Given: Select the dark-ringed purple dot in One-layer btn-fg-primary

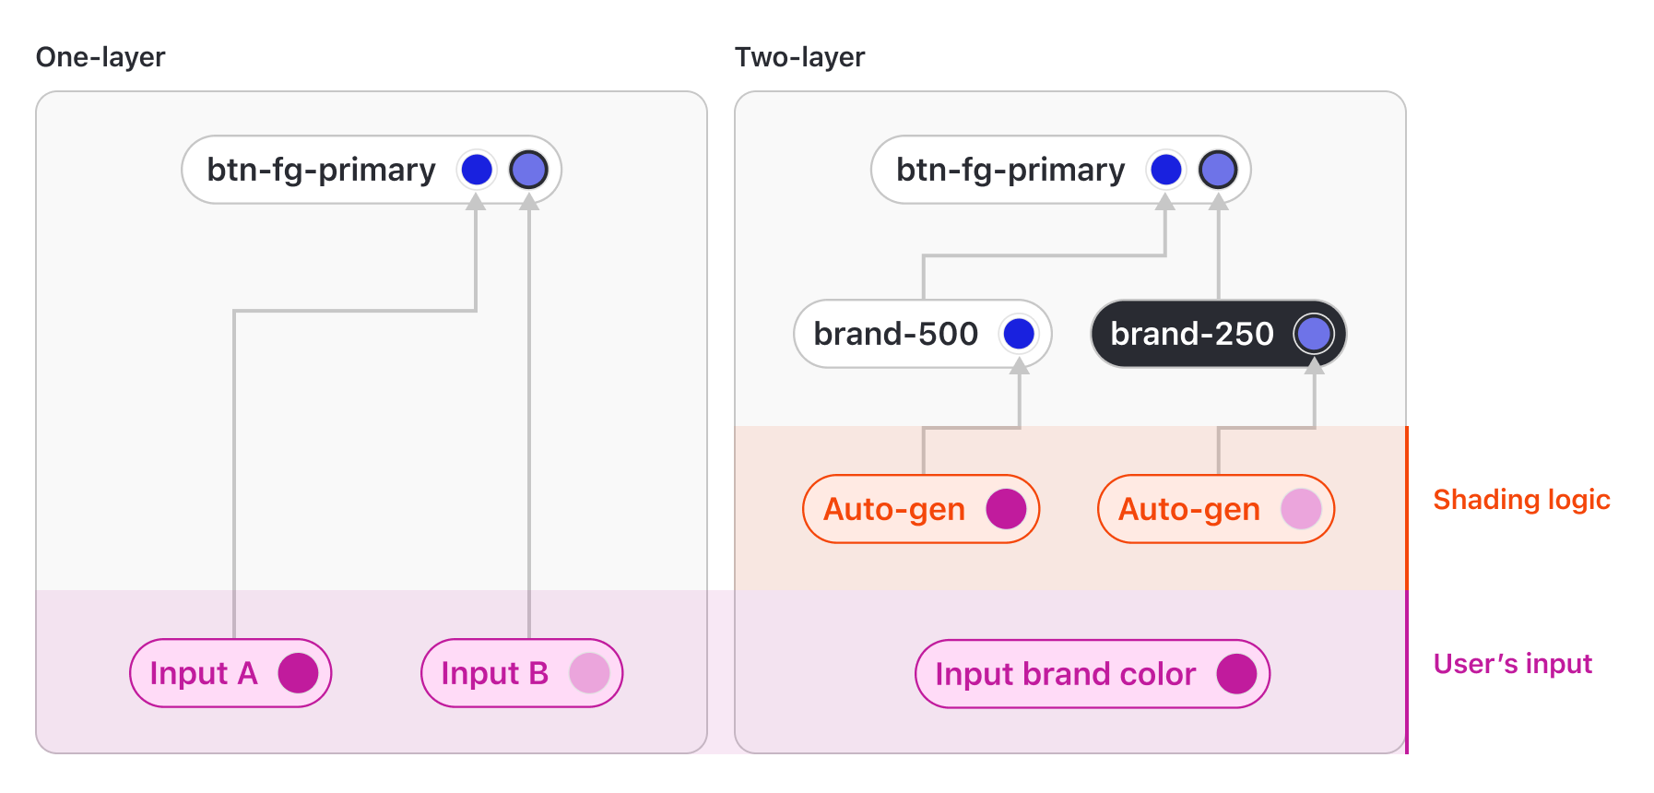Looking at the screenshot, I should pos(529,170).
